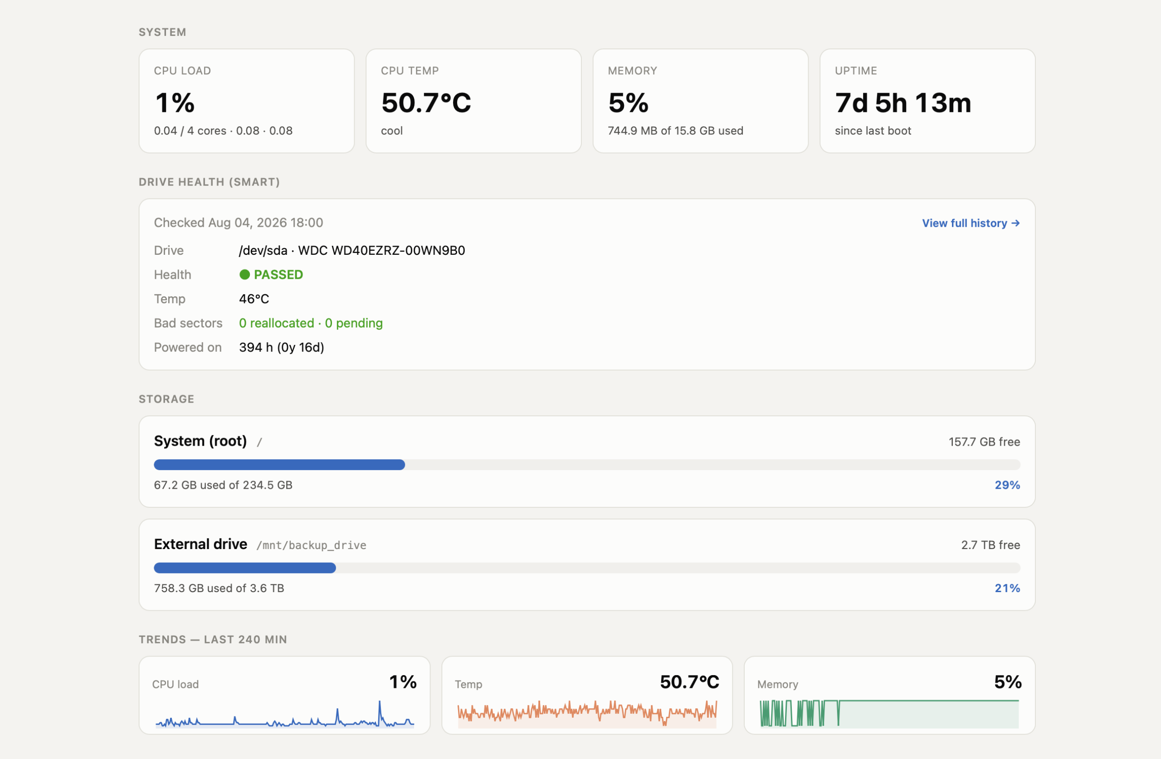This screenshot has width=1161, height=759.
Task: Click the SYSTEM section heading
Action: click(x=162, y=32)
